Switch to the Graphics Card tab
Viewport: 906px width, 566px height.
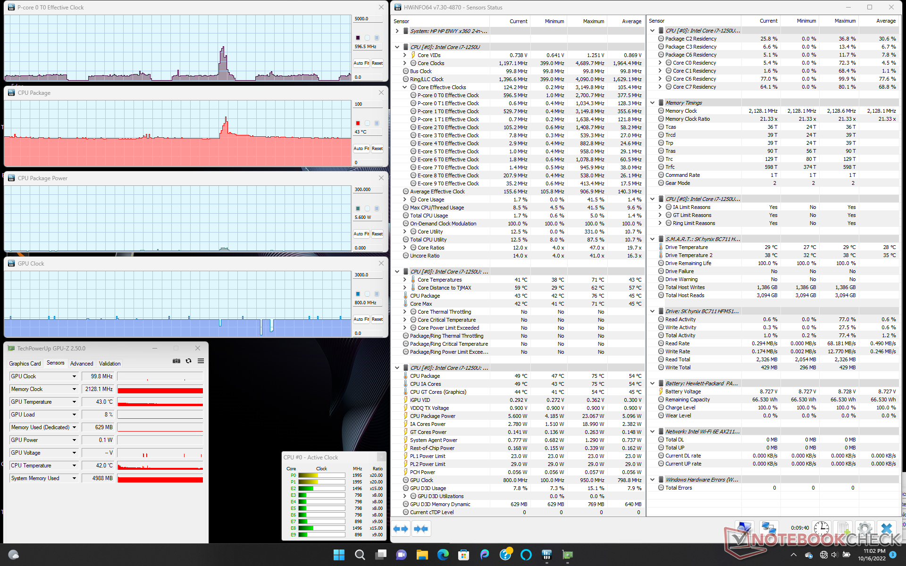pyautogui.click(x=25, y=364)
